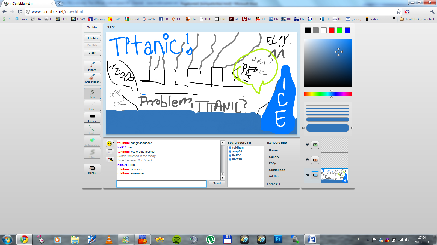
Task: Hide layer 3 using its eye icon
Action: (307, 145)
